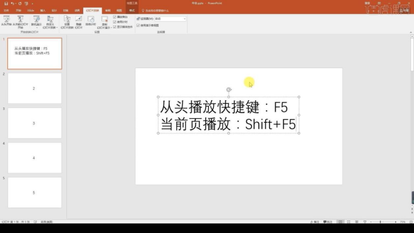Click spell check icon in status bar
Image resolution: width=414 pixels, height=233 pixels.
click(35, 222)
